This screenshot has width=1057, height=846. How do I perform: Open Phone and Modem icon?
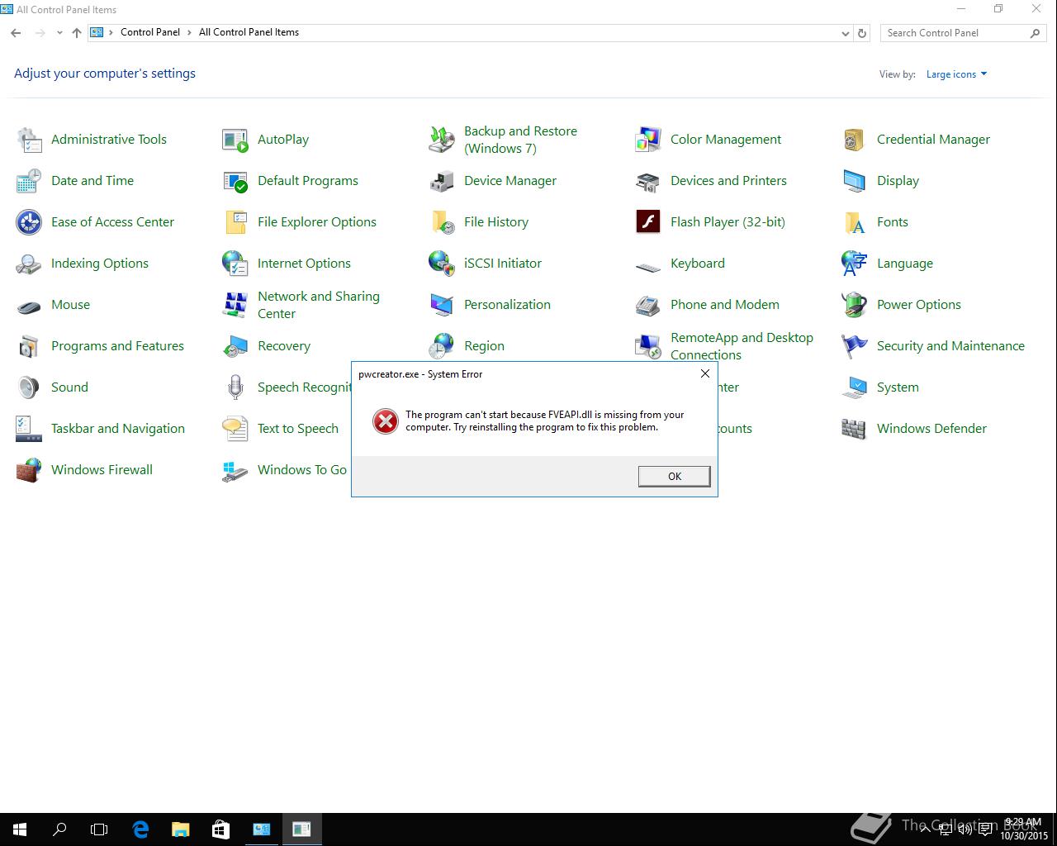(x=648, y=305)
